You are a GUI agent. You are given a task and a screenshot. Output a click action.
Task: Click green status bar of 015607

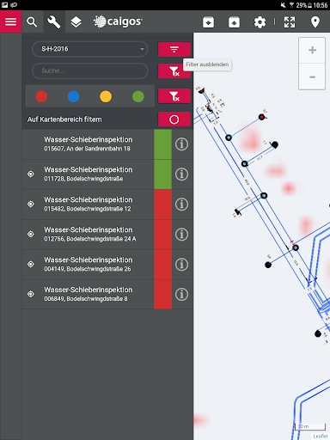162,144
